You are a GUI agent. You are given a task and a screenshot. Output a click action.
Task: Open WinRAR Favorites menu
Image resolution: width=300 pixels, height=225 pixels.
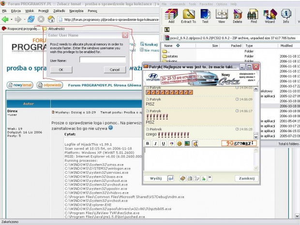(x=206, y=4)
